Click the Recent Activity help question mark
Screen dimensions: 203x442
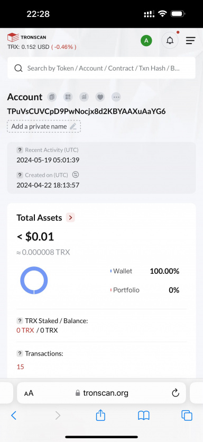[20, 150]
